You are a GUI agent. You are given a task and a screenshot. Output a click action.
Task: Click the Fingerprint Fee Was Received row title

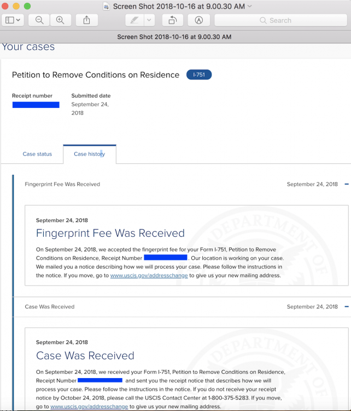click(62, 184)
